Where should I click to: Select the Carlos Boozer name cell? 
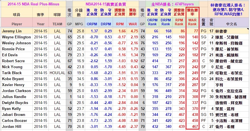coord(16,120)
